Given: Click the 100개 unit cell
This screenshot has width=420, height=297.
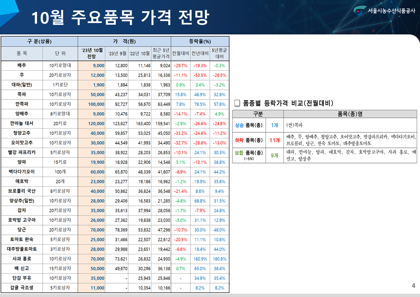Looking at the screenshot, I should 60,172.
